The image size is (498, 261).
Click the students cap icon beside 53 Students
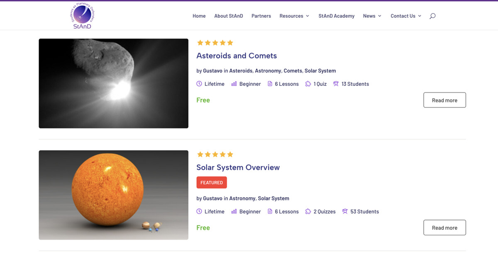(x=345, y=211)
